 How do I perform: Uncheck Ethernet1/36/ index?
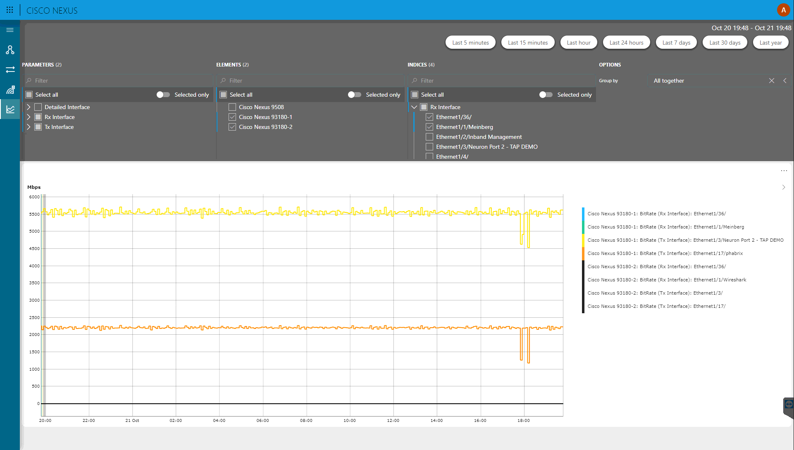[x=429, y=117]
